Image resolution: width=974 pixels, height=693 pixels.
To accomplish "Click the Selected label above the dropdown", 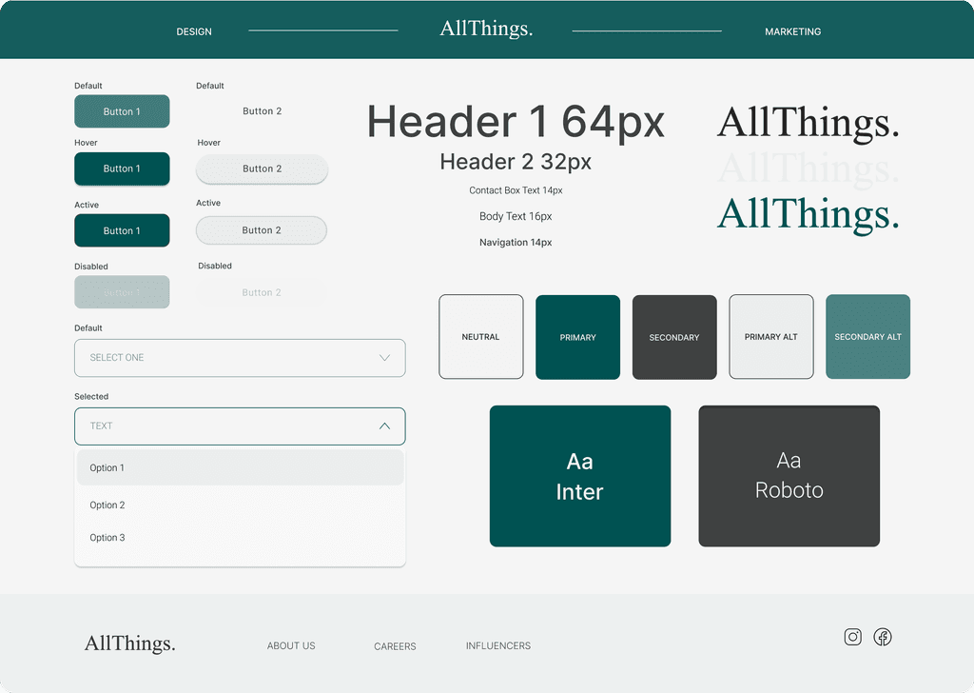I will (x=91, y=397).
